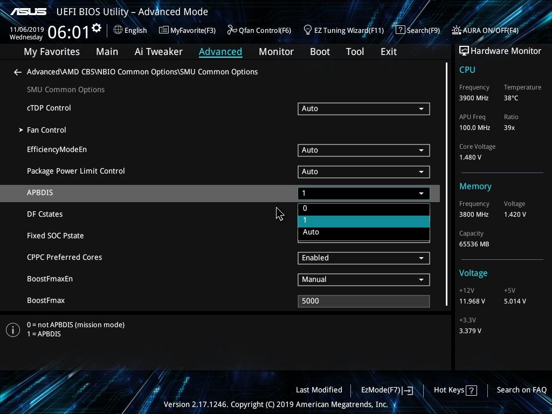The image size is (552, 414).
Task: Launch EZ Tuning Wizard lightbulb icon
Action: point(307,30)
